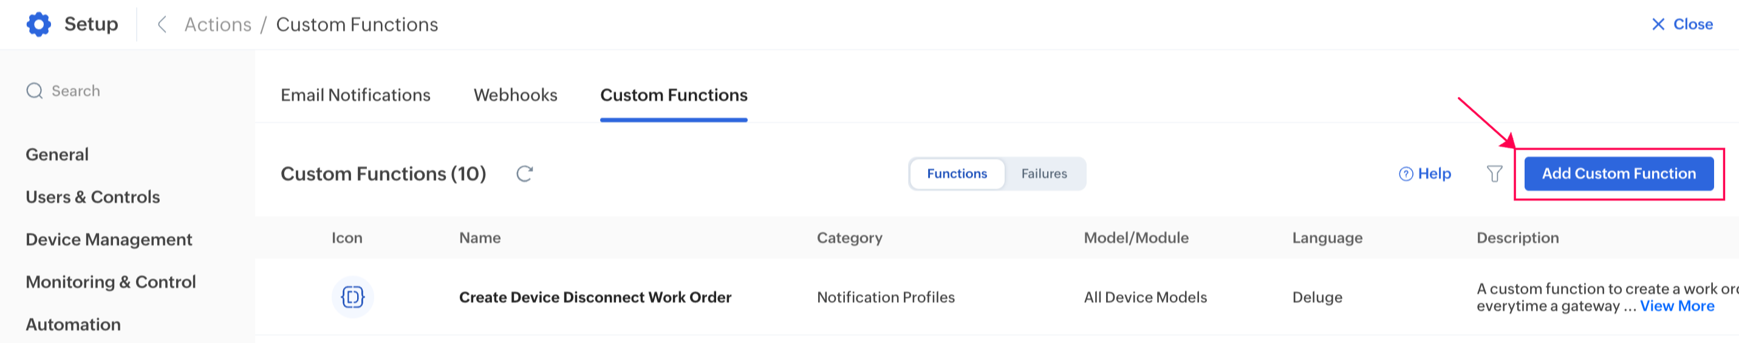Click the search magnifier icon in sidebar
The width and height of the screenshot is (1739, 343).
tap(35, 91)
